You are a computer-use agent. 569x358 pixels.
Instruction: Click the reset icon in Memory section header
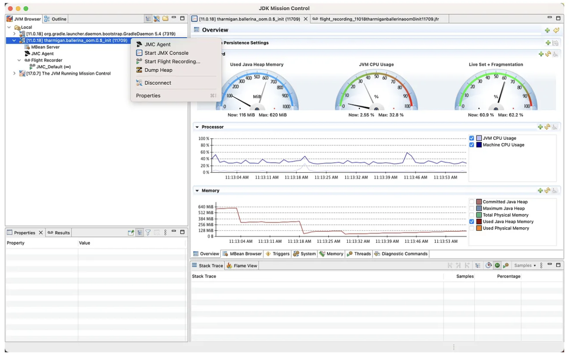pos(548,191)
